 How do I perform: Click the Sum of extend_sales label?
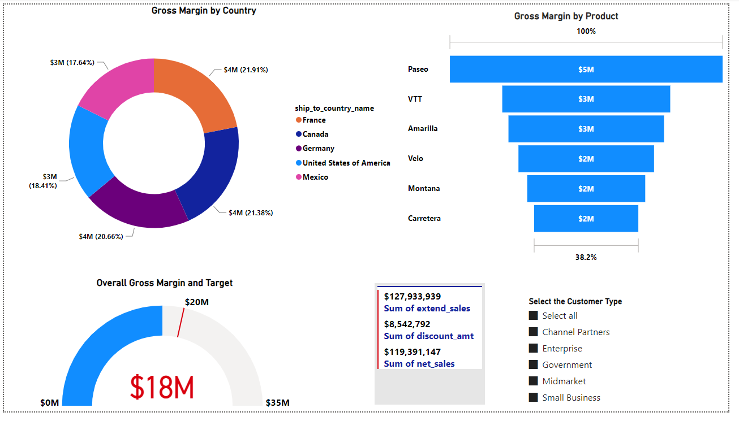pos(427,308)
